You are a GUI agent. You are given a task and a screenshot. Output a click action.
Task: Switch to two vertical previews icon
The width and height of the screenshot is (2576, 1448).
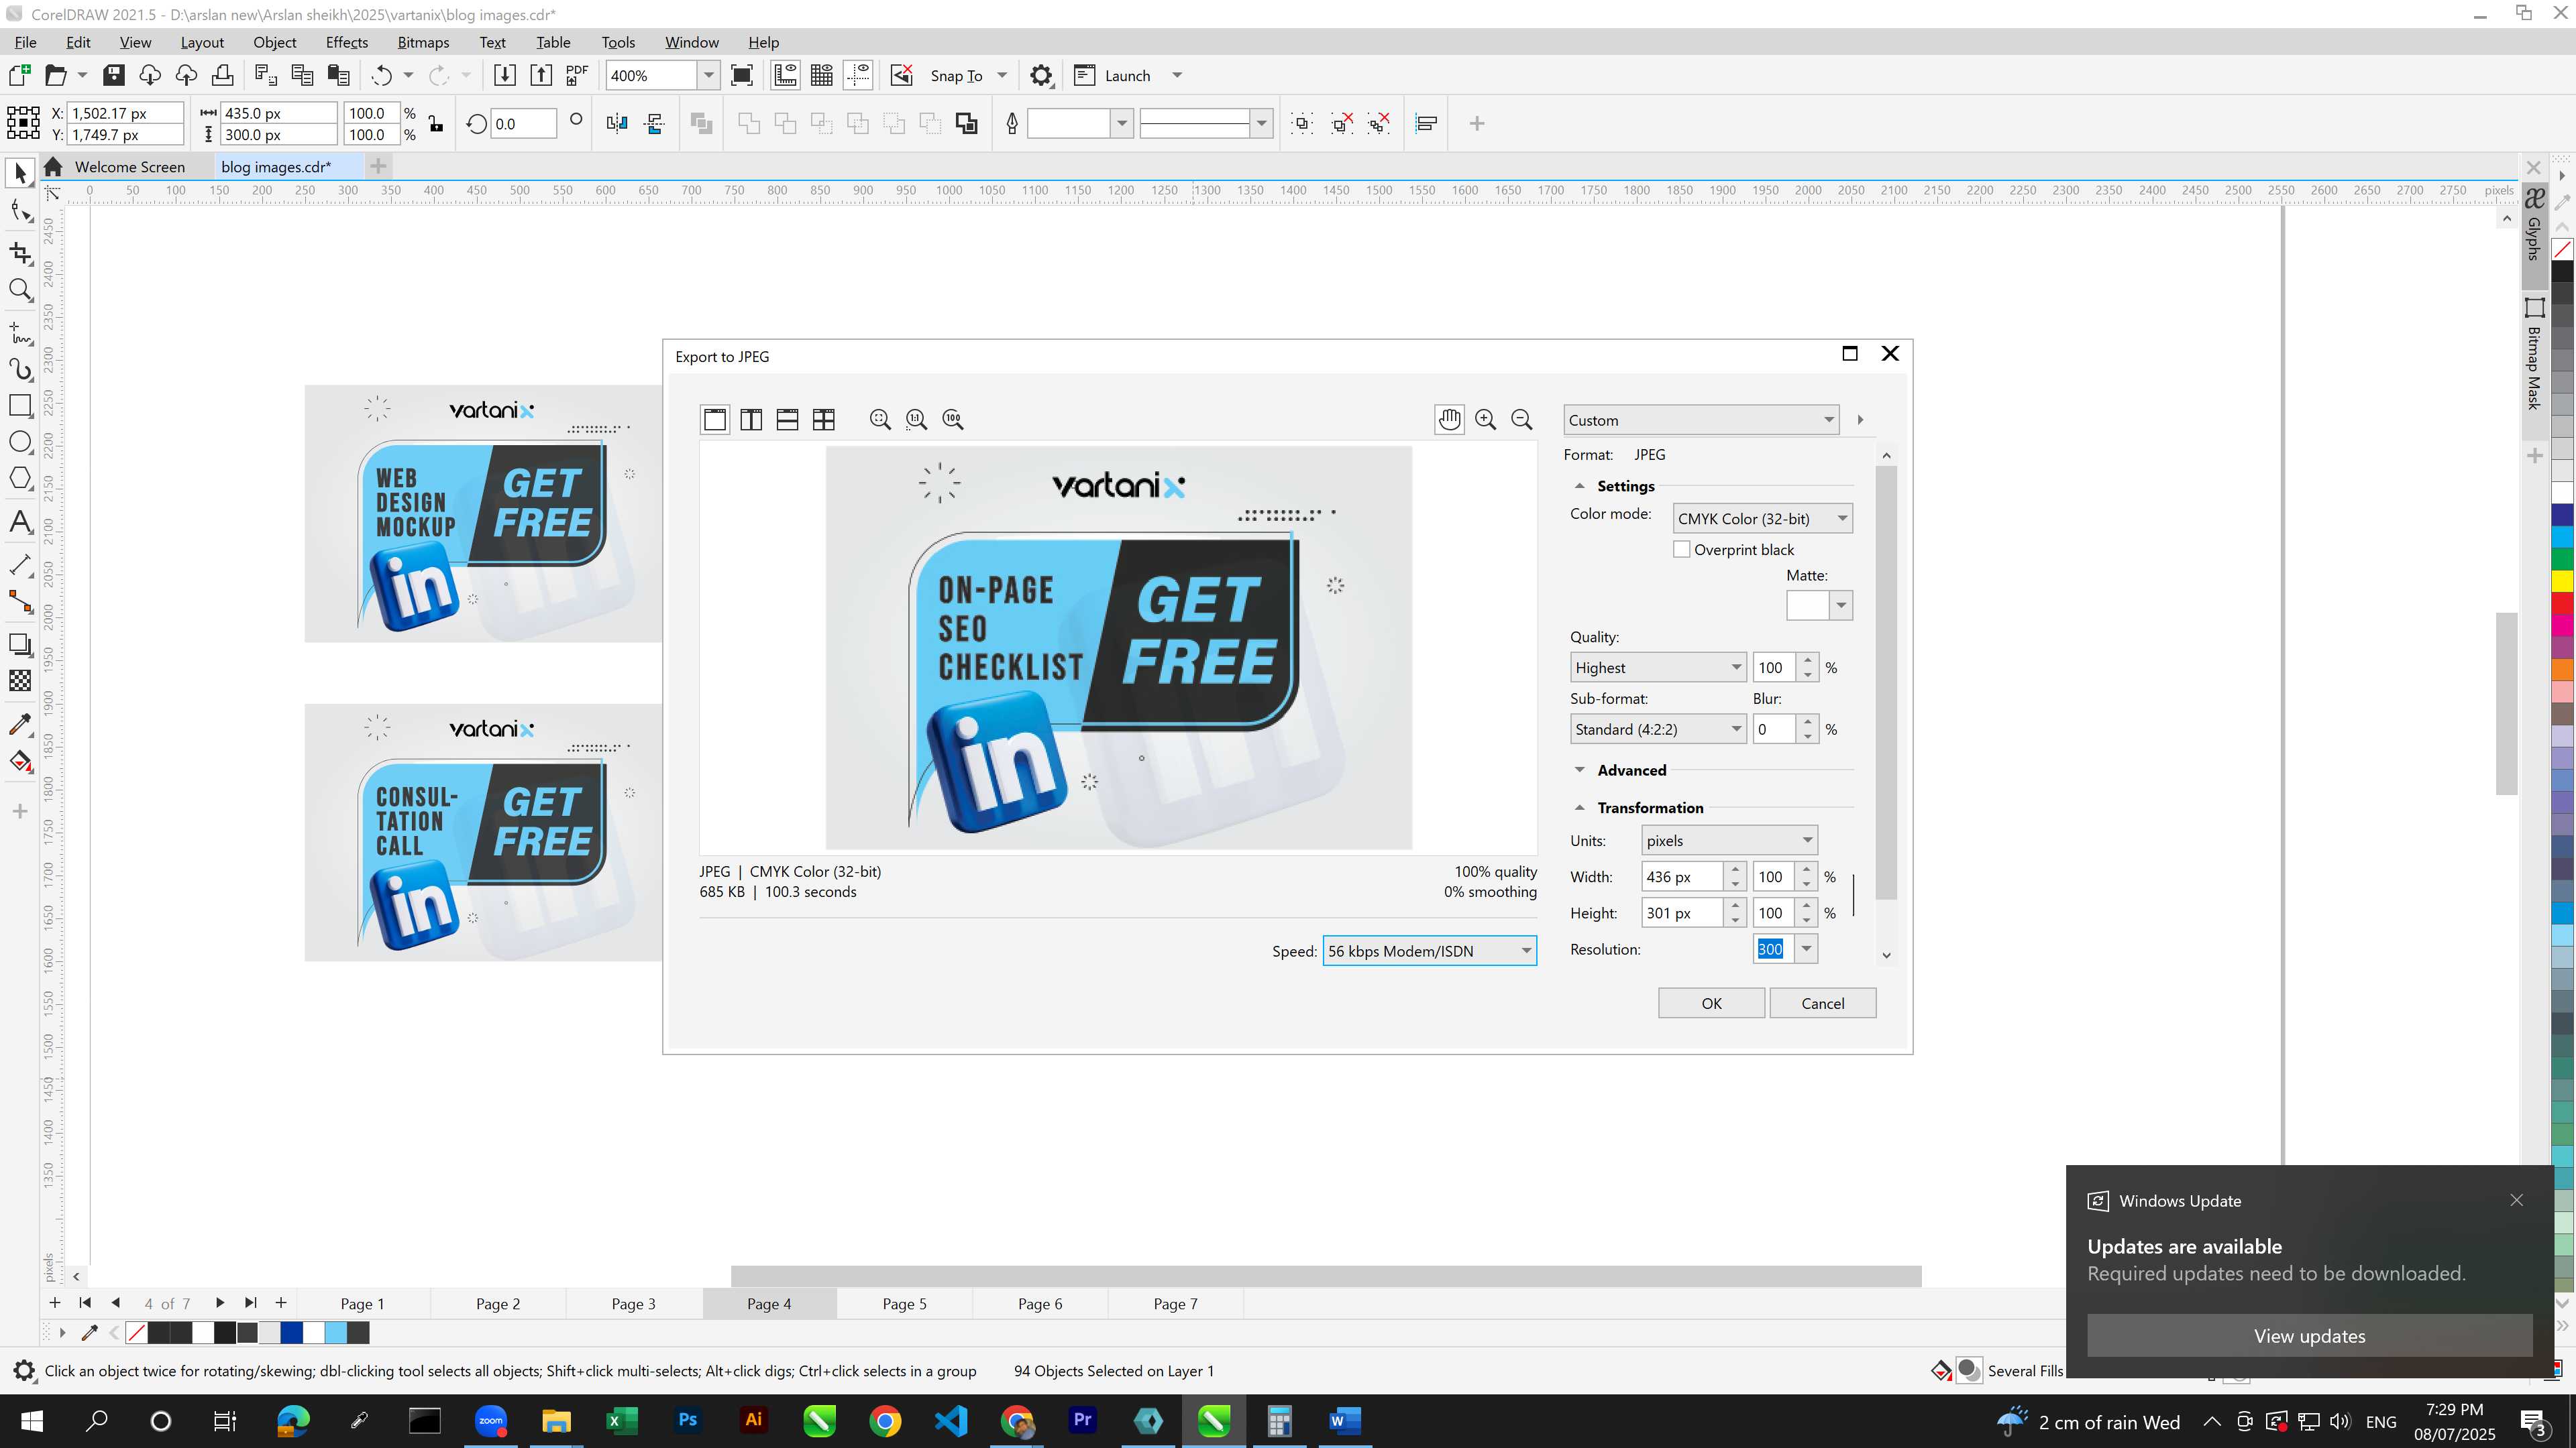pyautogui.click(x=751, y=420)
